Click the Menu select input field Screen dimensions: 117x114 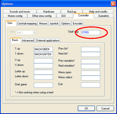(x=91, y=78)
